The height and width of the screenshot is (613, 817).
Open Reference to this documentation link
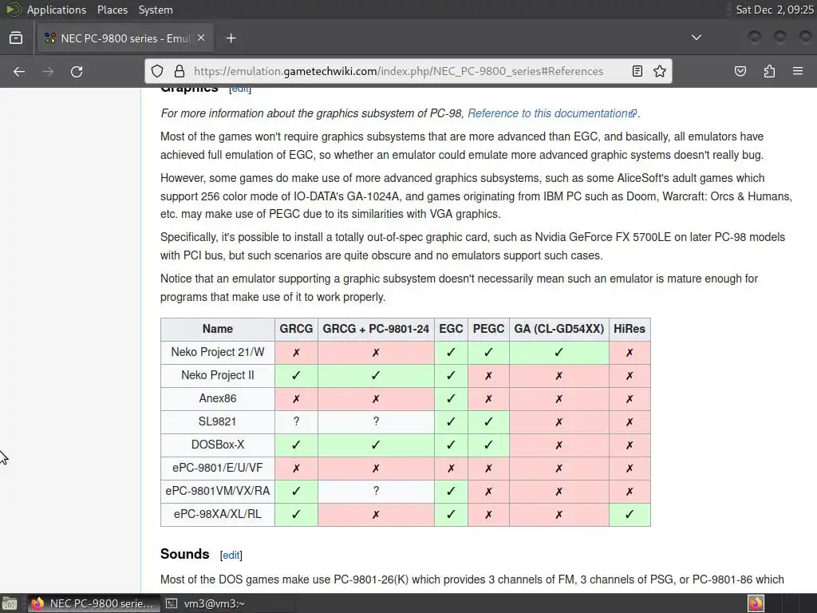pyautogui.click(x=552, y=113)
